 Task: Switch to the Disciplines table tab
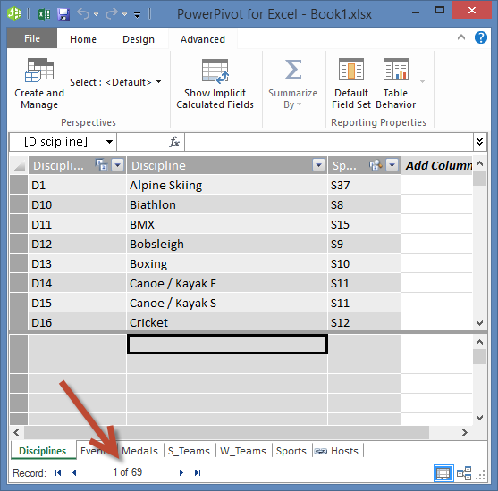(43, 451)
